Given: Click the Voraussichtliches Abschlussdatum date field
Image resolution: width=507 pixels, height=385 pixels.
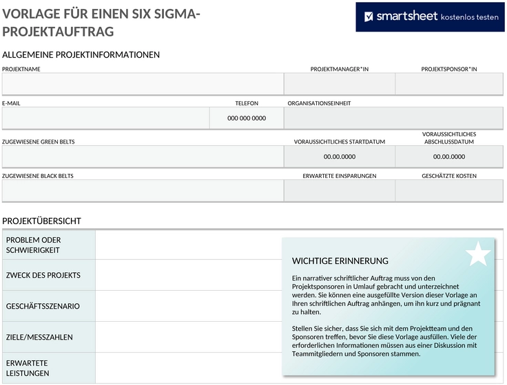Looking at the screenshot, I should tap(449, 157).
